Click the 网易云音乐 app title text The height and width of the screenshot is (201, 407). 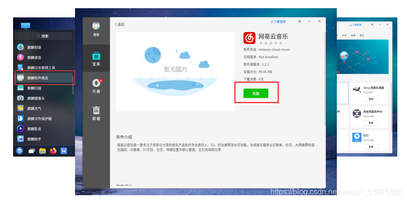click(x=273, y=37)
